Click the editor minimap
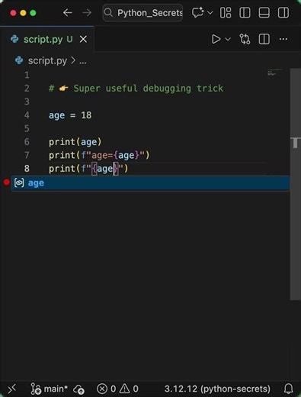301x397 pixels. pyautogui.click(x=275, y=73)
